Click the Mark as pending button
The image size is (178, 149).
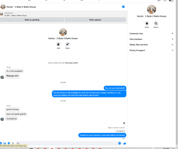point(32,20)
